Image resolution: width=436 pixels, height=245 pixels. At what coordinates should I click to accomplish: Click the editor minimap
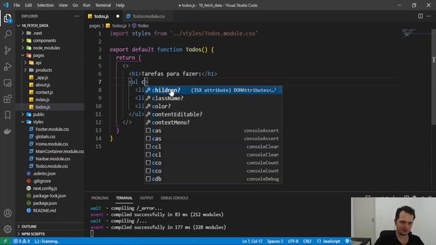pos(416,33)
